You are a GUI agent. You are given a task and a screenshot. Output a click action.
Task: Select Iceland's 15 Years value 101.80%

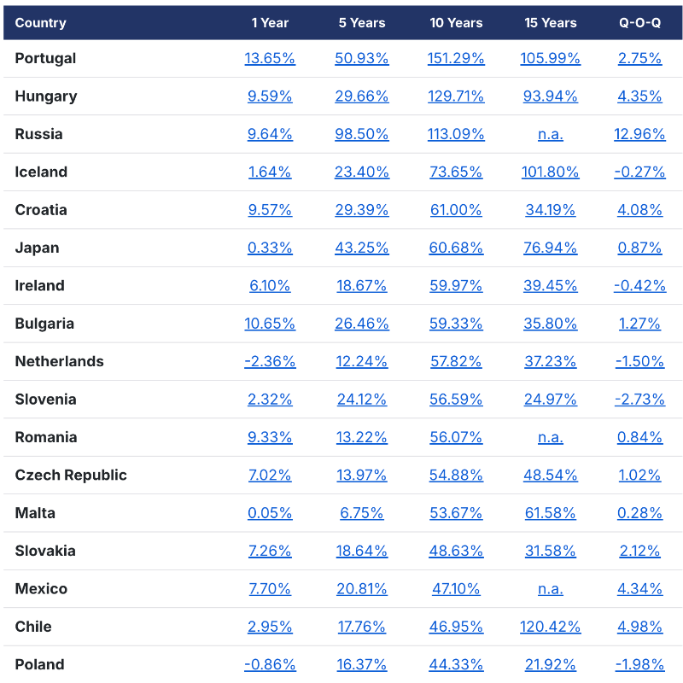550,172
